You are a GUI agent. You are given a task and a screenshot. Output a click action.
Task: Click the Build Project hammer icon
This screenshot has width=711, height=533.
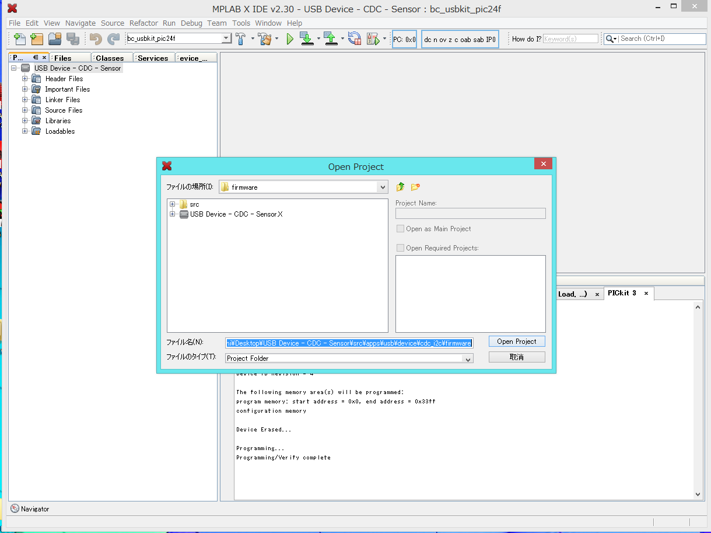(x=240, y=39)
